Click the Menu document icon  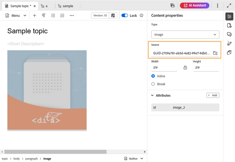(7, 15)
